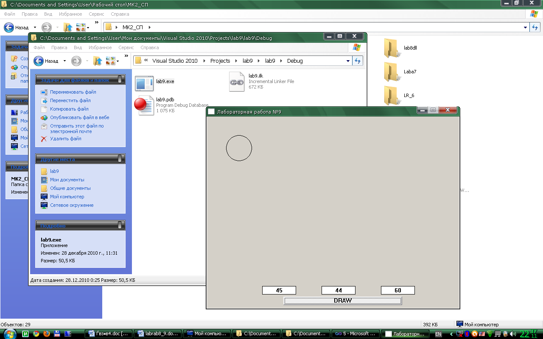Open the Вид menu in the Debug window
The height and width of the screenshot is (339, 543).
coord(78,48)
